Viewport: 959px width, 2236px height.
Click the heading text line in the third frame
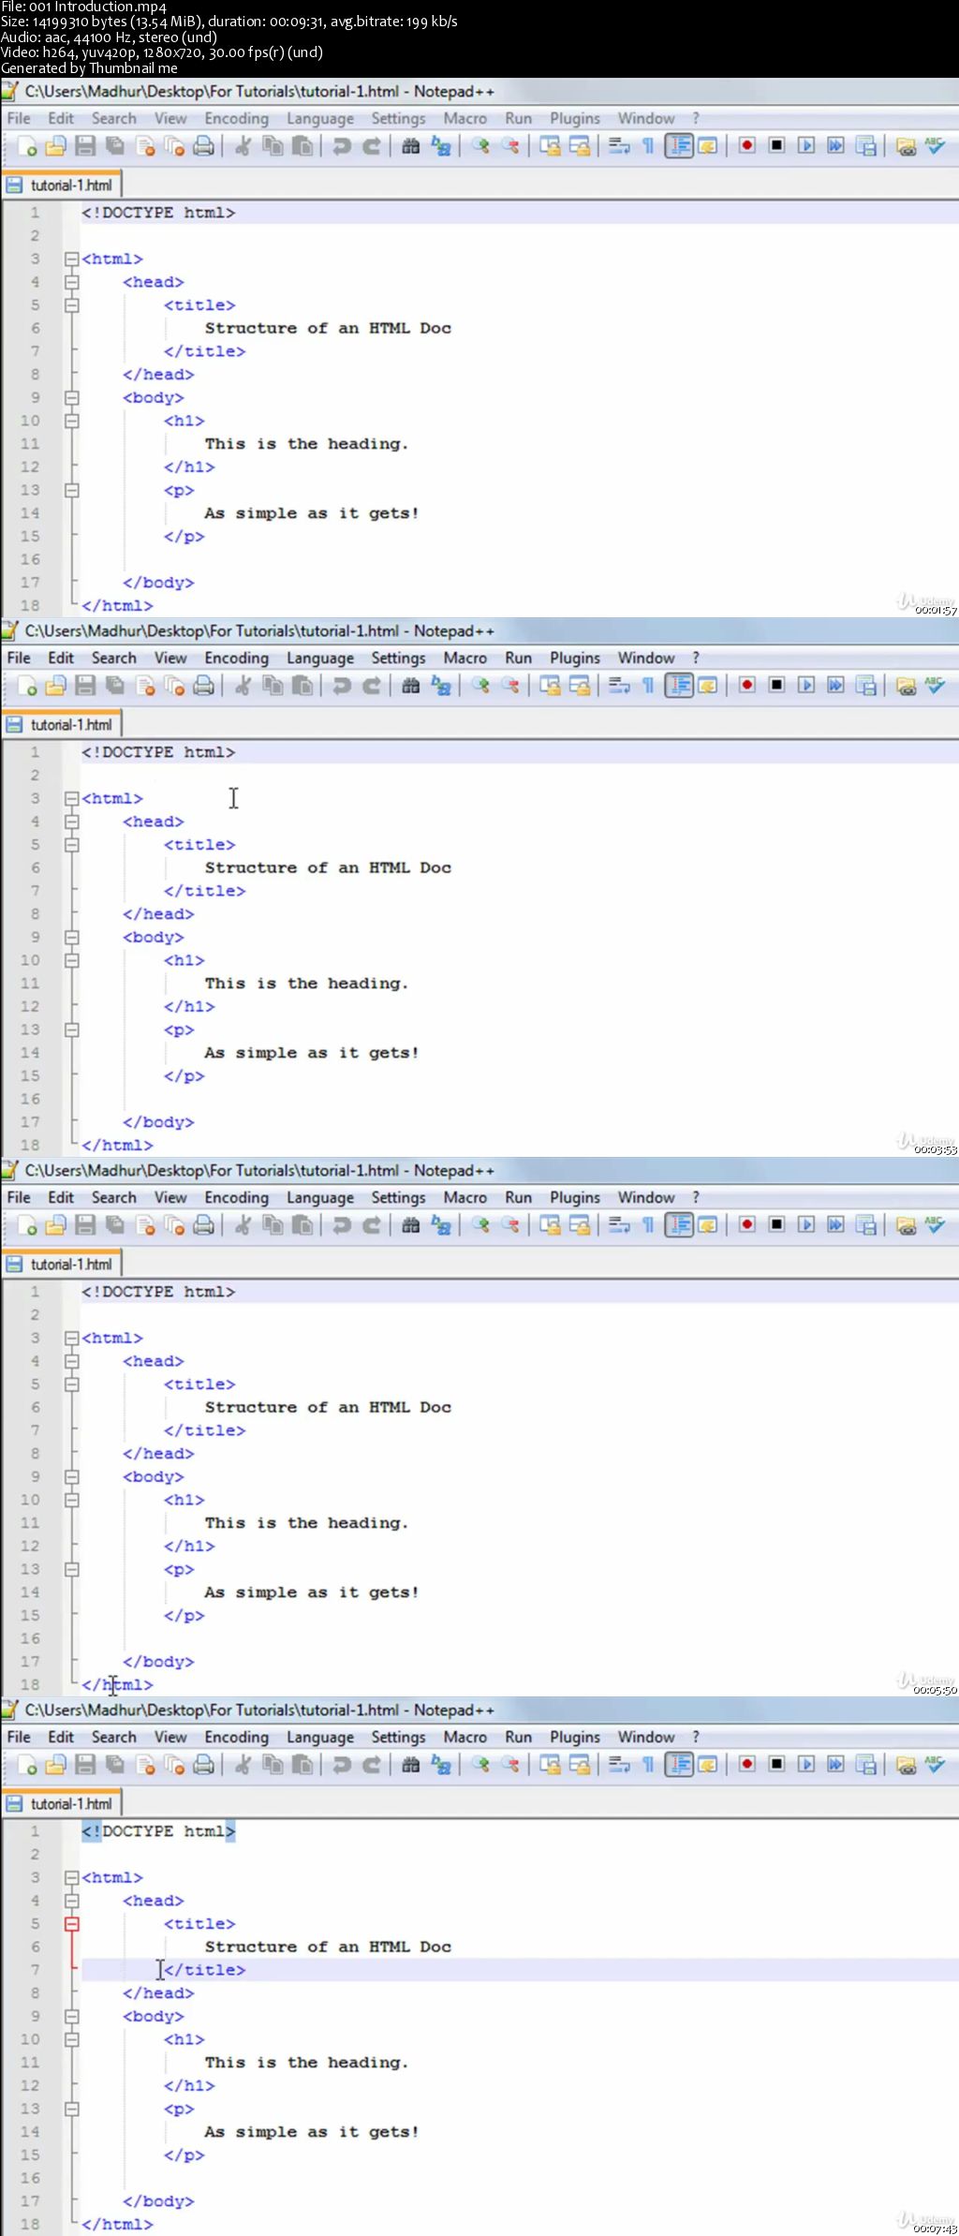click(306, 1523)
